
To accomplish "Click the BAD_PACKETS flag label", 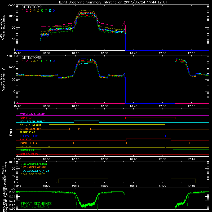I will pos(29,154).
